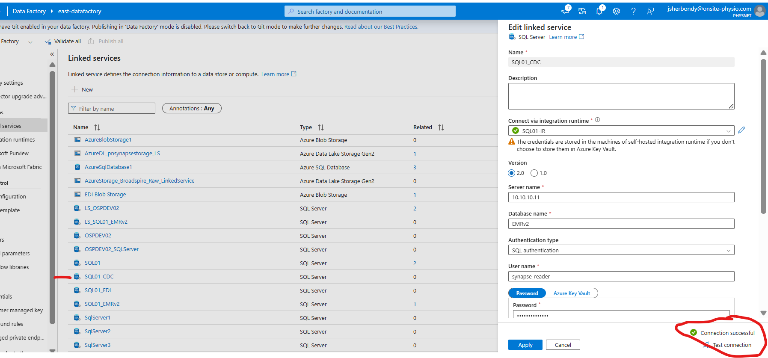This screenshot has height=358, width=768.
Task: Open the Authentication type dropdown
Action: (x=621, y=250)
